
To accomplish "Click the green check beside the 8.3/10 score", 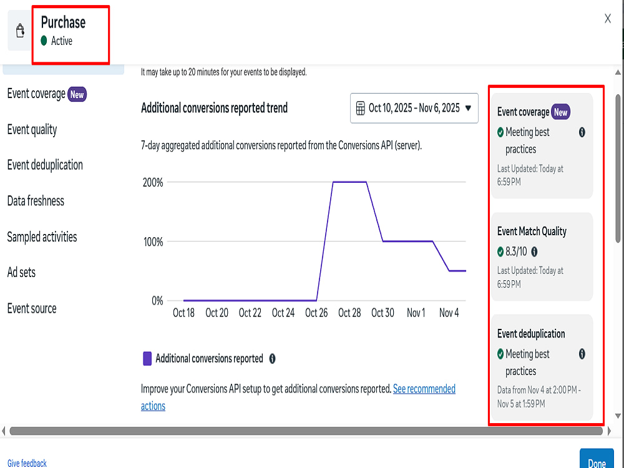I will pos(500,251).
